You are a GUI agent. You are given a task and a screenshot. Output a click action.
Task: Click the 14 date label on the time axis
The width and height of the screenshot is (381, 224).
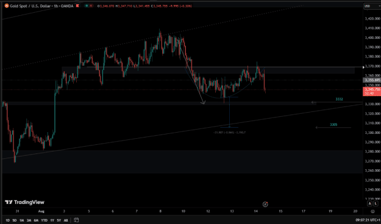coord(255,211)
